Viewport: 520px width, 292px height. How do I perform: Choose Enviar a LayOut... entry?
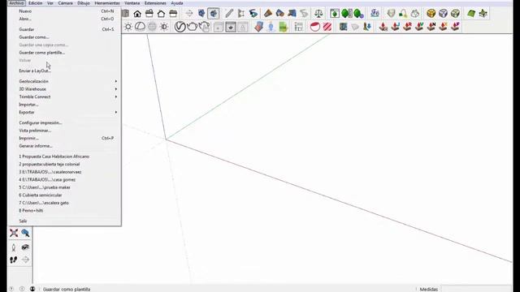(64, 71)
